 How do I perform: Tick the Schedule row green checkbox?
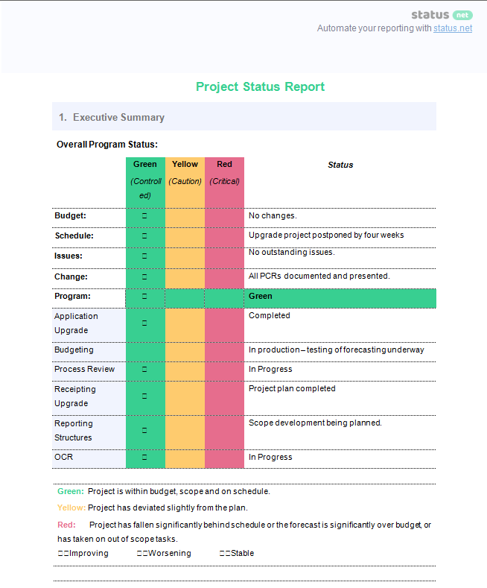(x=144, y=236)
